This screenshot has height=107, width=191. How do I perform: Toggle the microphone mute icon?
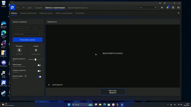pos(19,50)
